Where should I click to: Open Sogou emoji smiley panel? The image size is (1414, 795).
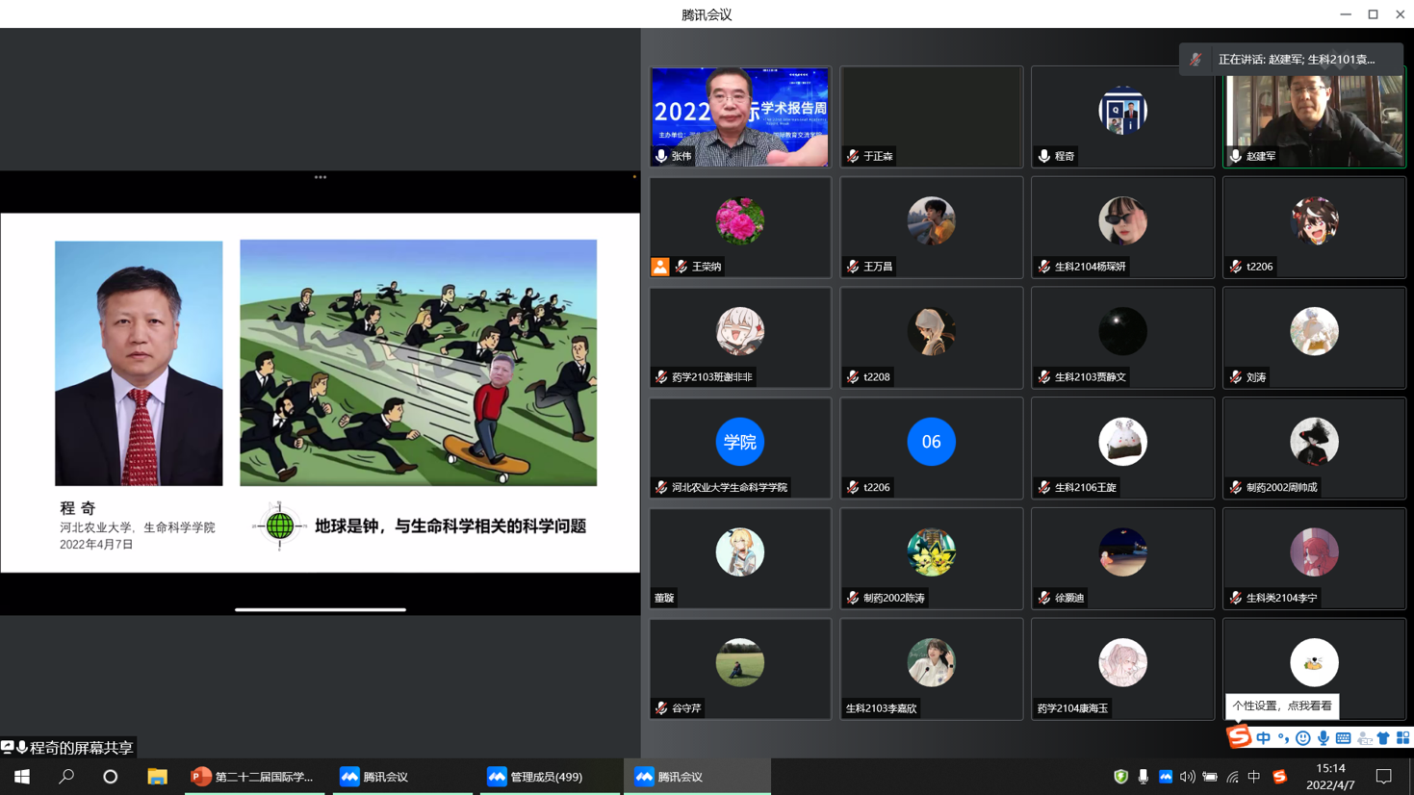pyautogui.click(x=1303, y=738)
